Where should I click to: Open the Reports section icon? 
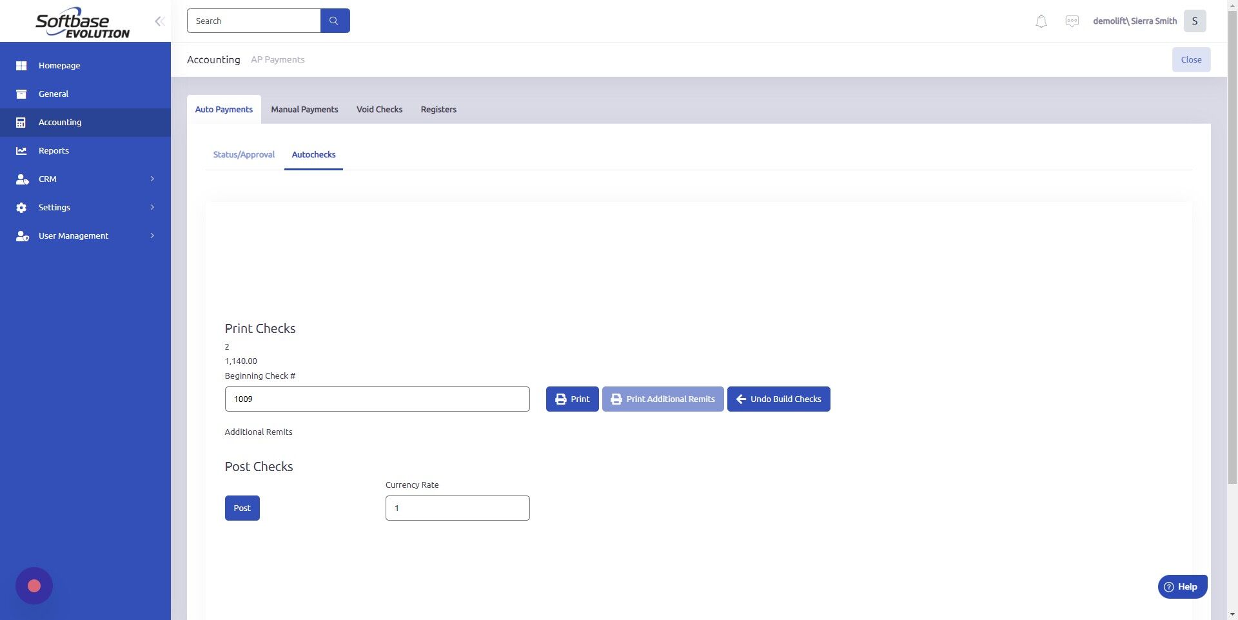tap(21, 150)
